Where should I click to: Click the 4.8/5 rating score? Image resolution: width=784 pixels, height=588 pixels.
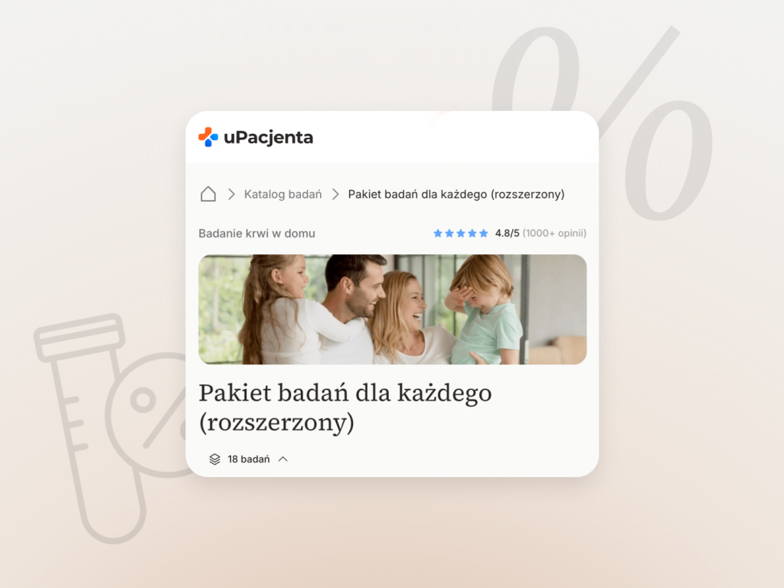point(507,233)
